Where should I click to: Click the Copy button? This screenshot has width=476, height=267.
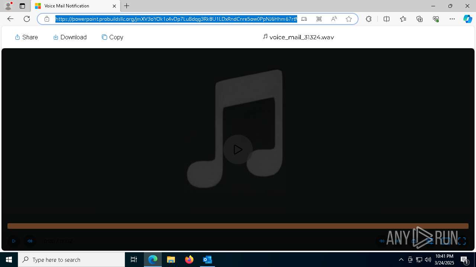point(113,37)
